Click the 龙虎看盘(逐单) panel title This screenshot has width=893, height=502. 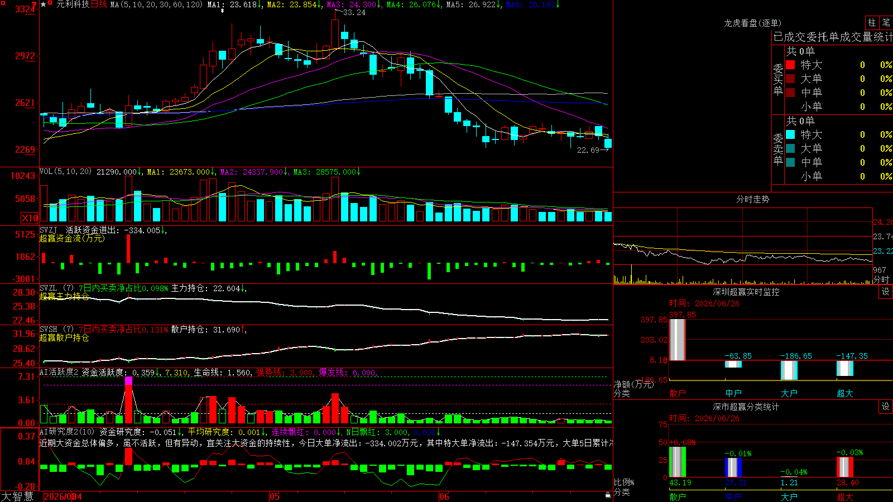tap(752, 23)
